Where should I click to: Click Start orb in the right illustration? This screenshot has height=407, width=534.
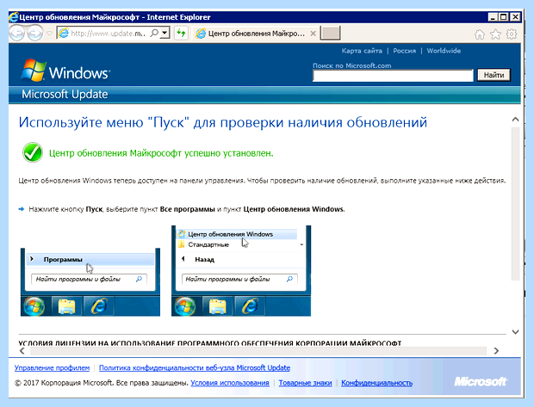click(184, 305)
